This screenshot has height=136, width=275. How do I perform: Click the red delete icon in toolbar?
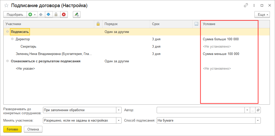tap(63, 15)
